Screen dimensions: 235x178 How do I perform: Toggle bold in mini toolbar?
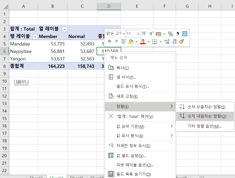click(x=109, y=41)
